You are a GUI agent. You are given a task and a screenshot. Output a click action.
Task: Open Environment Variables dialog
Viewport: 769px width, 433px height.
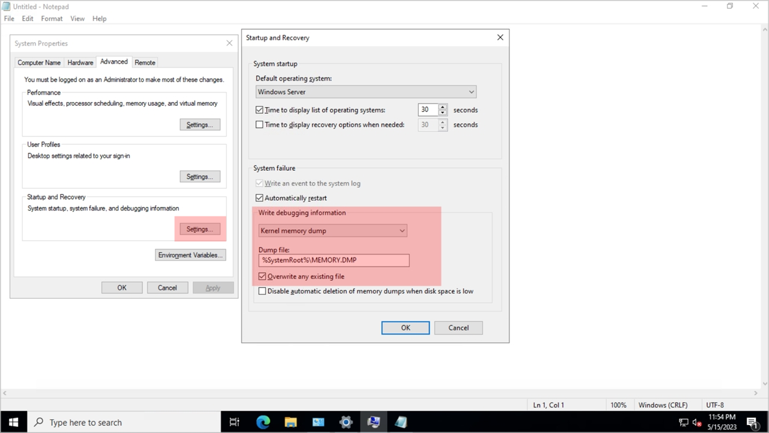190,255
